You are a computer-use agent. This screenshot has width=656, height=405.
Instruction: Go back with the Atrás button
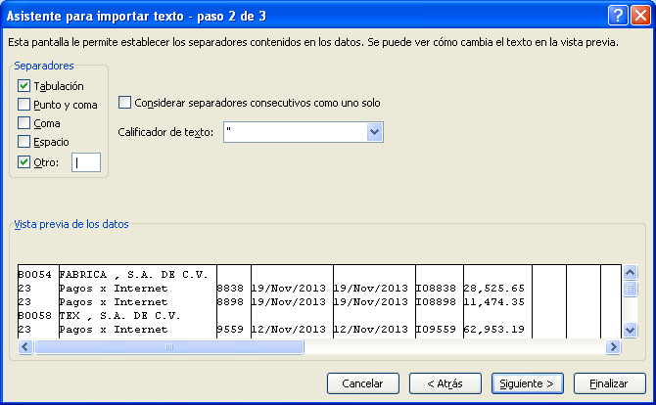coord(445,383)
